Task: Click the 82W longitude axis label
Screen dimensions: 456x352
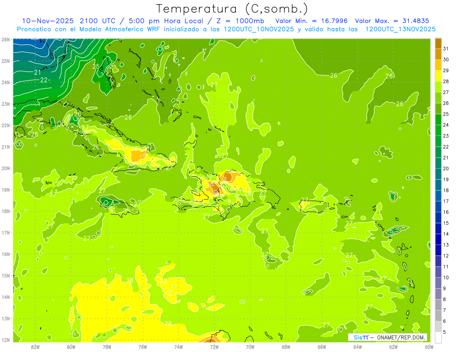Action: pyautogui.click(x=35, y=347)
